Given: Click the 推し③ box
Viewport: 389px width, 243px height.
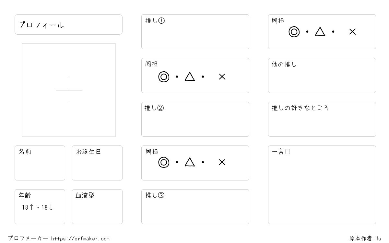Looking at the screenshot, I should (x=195, y=207).
